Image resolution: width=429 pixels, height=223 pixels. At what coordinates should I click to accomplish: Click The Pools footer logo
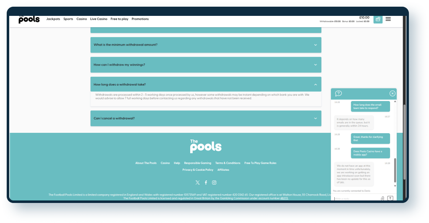(x=206, y=146)
